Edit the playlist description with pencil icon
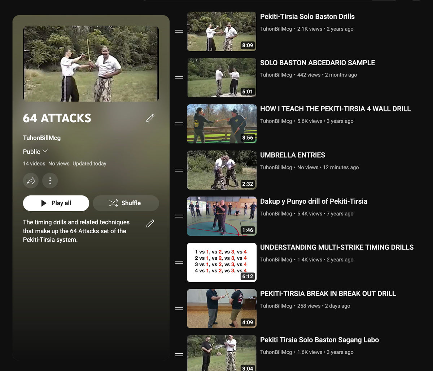 (x=150, y=223)
